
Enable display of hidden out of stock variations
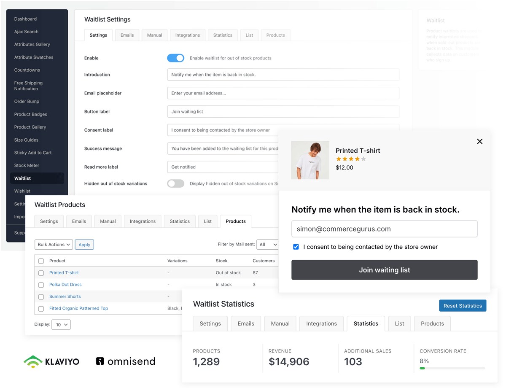[175, 183]
